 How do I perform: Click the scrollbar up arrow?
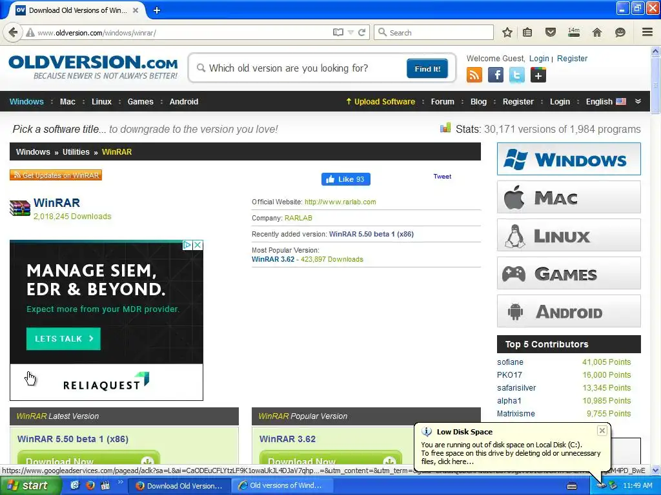pyautogui.click(x=655, y=52)
